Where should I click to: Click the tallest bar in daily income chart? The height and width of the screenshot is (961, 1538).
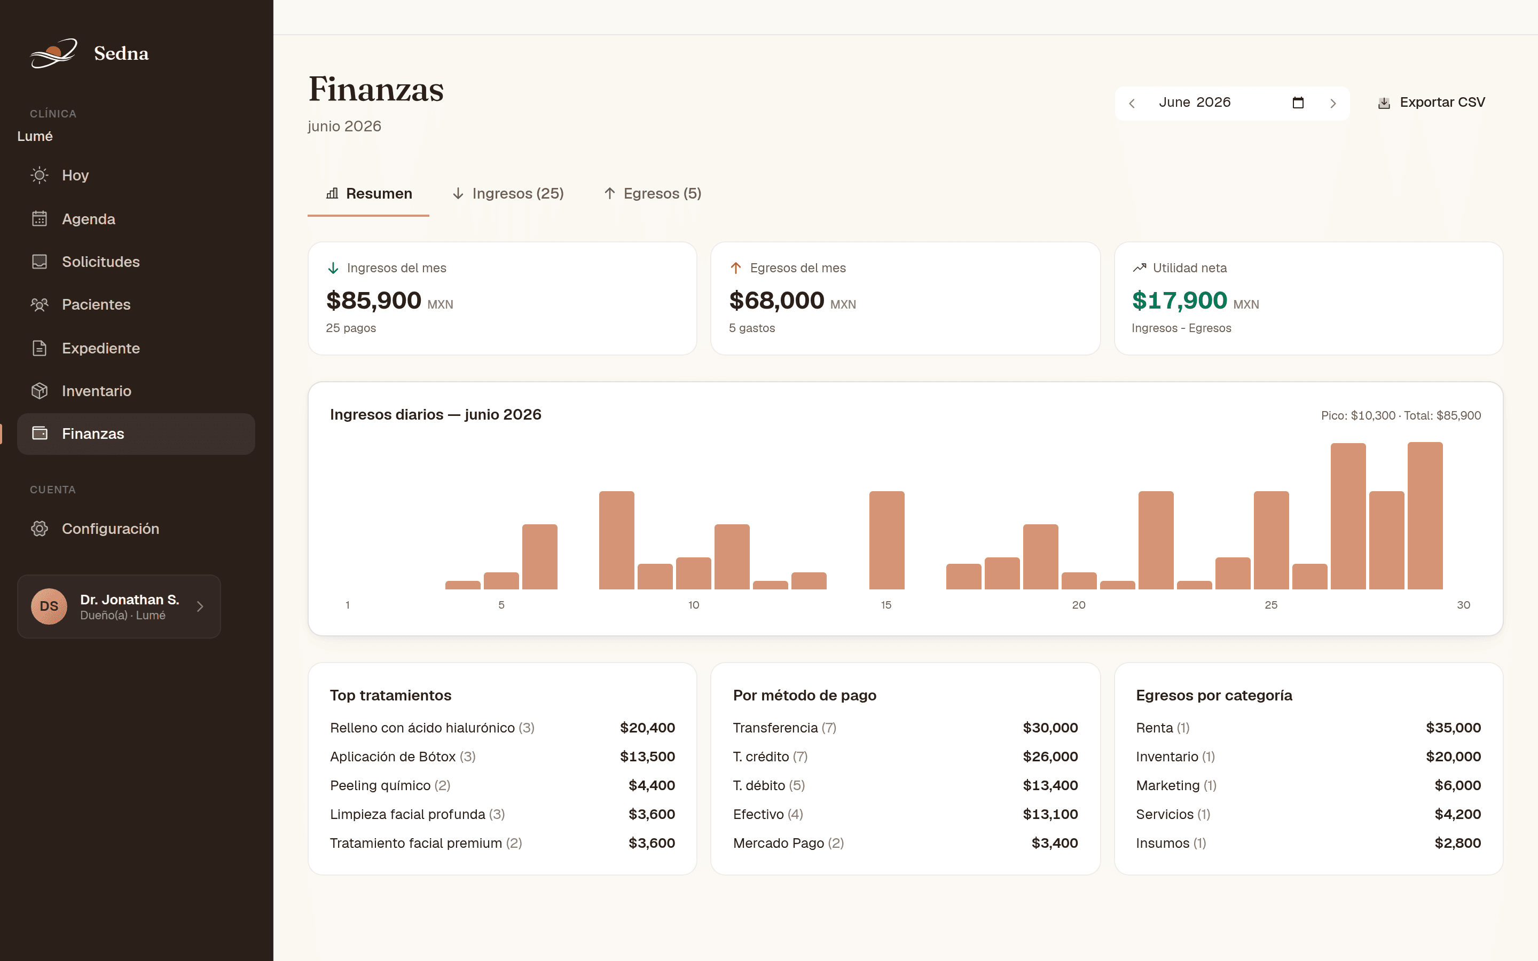1425,516
